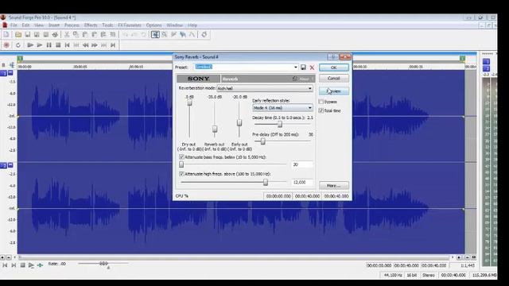This screenshot has width=509, height=286.
Task: Click Rewind in transport bar
Action: (85, 45)
